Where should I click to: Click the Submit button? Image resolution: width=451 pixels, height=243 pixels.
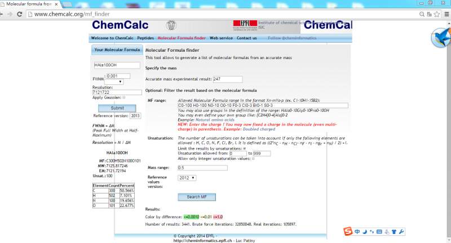(x=117, y=108)
